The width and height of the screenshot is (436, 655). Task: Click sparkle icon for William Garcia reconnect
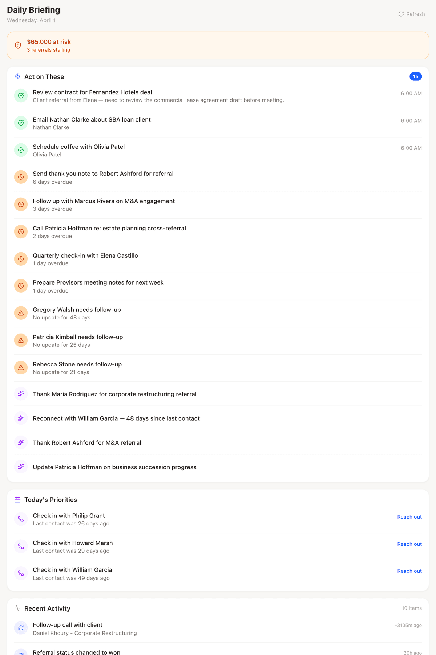pyautogui.click(x=21, y=418)
